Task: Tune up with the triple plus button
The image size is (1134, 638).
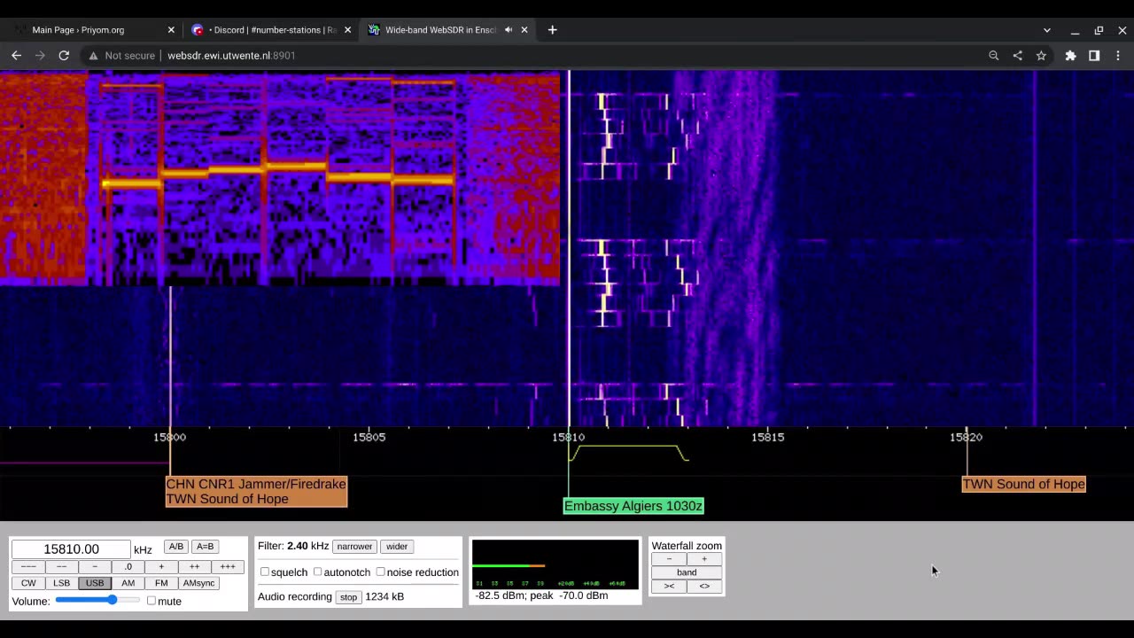Action: pyautogui.click(x=228, y=566)
